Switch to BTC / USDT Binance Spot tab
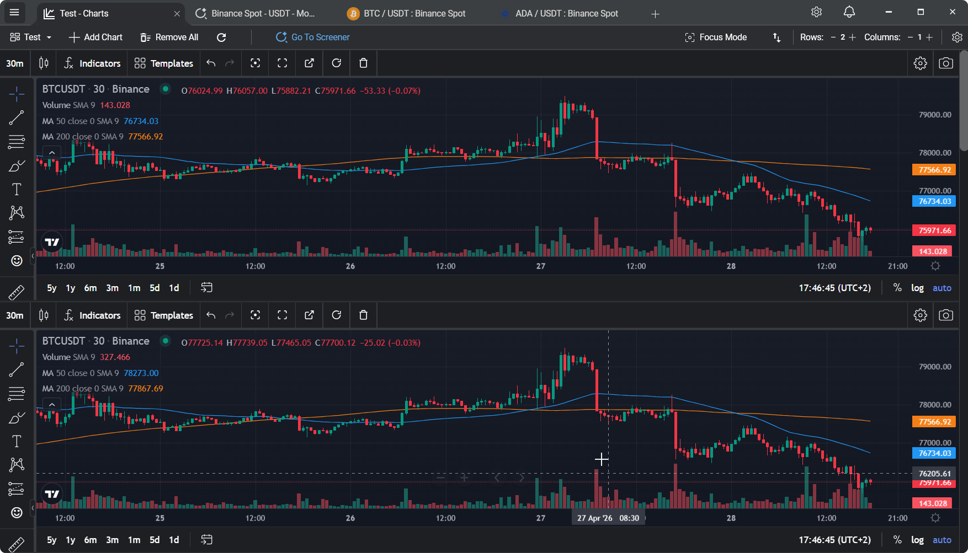Screen dimensions: 968x553 coord(414,13)
